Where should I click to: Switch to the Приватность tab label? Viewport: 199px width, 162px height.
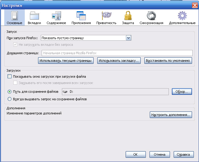tap(106, 23)
